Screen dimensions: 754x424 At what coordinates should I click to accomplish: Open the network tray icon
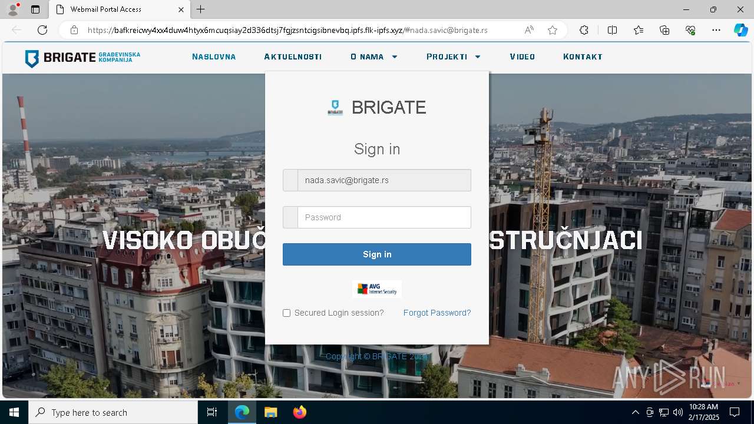663,412
